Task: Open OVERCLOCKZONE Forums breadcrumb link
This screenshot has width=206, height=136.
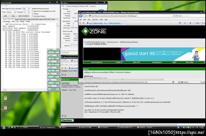Action: tap(95, 42)
